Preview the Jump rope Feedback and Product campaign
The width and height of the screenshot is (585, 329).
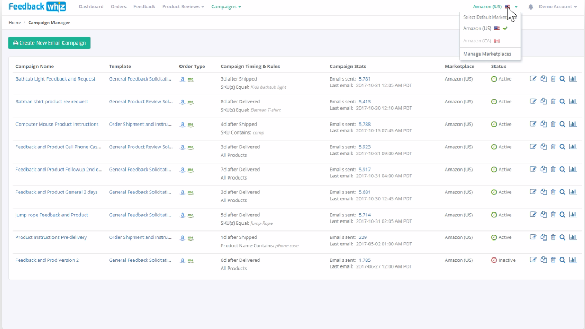click(562, 215)
